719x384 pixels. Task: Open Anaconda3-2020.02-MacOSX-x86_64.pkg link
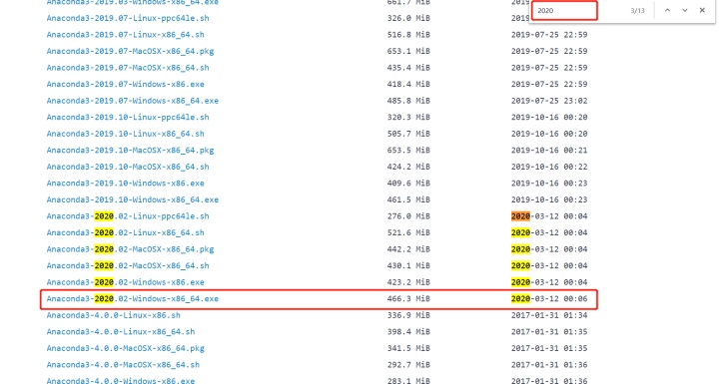[x=130, y=249]
